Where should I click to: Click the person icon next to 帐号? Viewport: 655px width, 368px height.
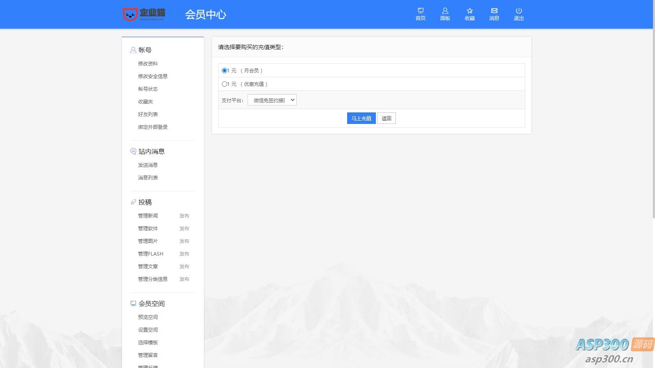coord(133,49)
